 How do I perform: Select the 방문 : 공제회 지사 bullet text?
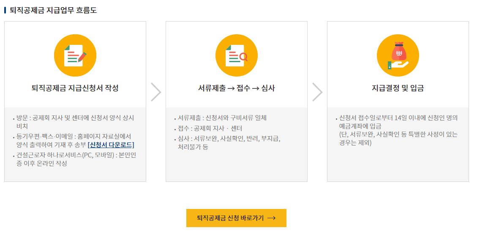click(x=76, y=121)
